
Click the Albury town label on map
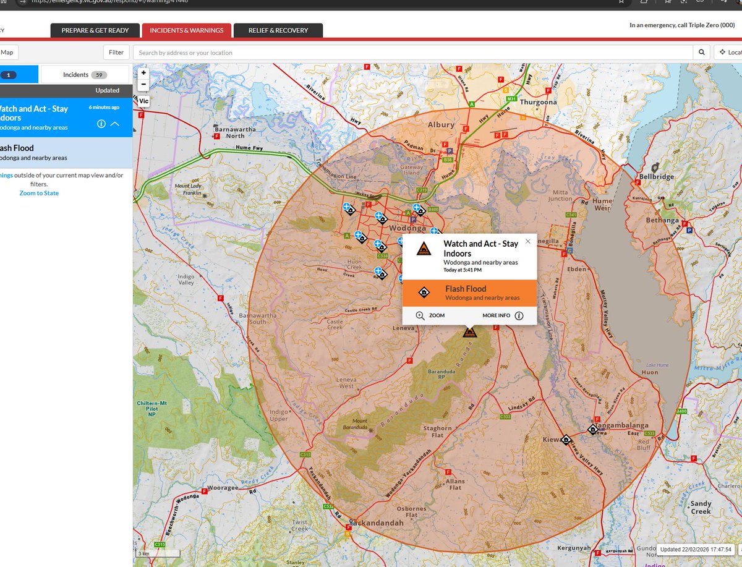(x=441, y=124)
